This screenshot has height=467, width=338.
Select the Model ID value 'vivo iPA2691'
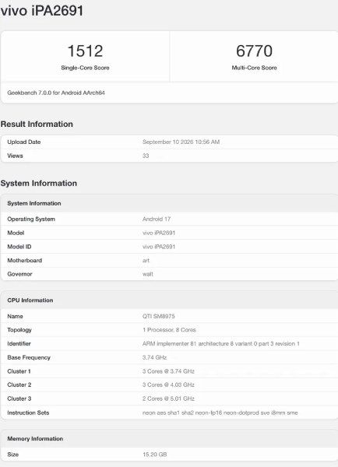tap(159, 247)
